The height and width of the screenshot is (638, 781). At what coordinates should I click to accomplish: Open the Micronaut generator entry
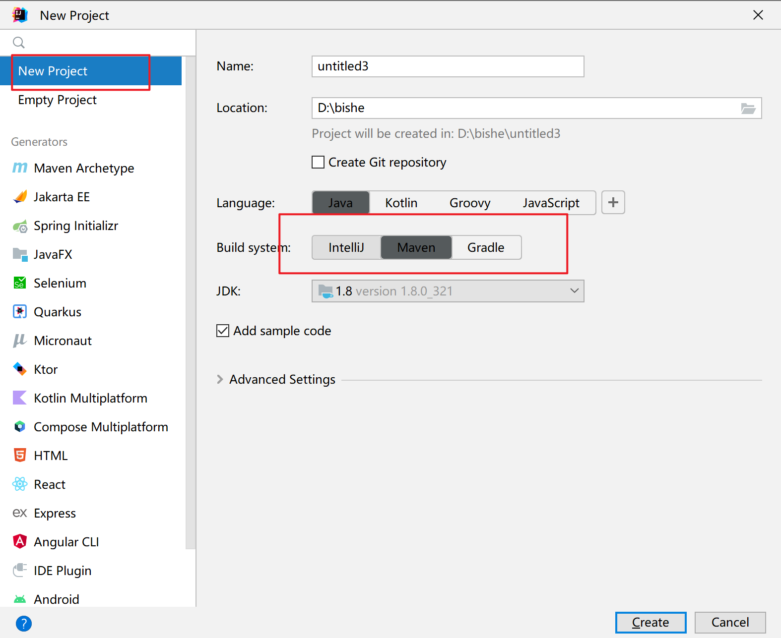pyautogui.click(x=91, y=341)
